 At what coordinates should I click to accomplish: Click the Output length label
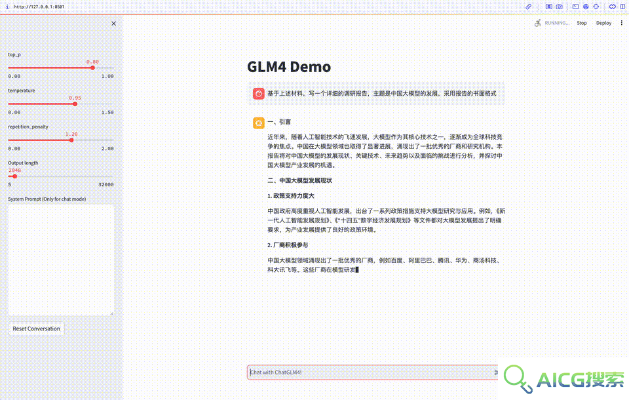24,163
